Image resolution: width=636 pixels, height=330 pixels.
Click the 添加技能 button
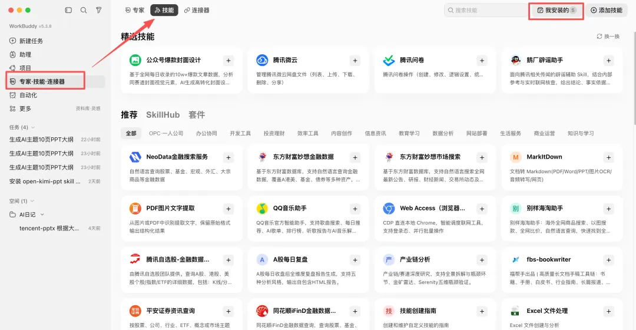point(607,10)
